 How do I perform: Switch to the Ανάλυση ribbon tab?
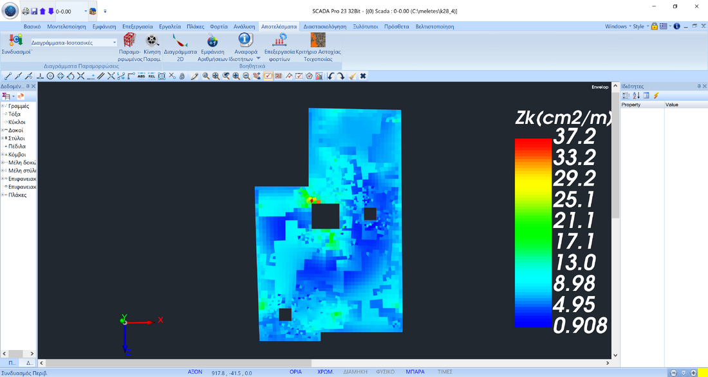coord(243,27)
